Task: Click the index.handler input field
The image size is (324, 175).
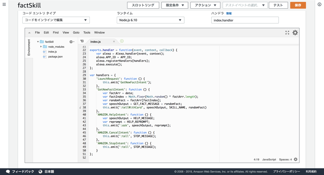Action: 245,20
